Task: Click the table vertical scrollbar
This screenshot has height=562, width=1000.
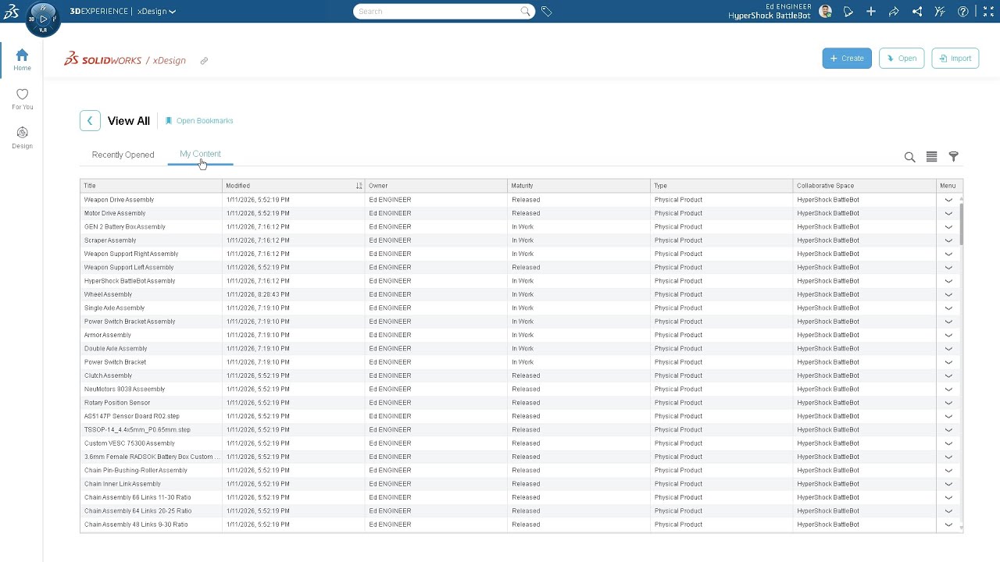Action: [x=961, y=223]
